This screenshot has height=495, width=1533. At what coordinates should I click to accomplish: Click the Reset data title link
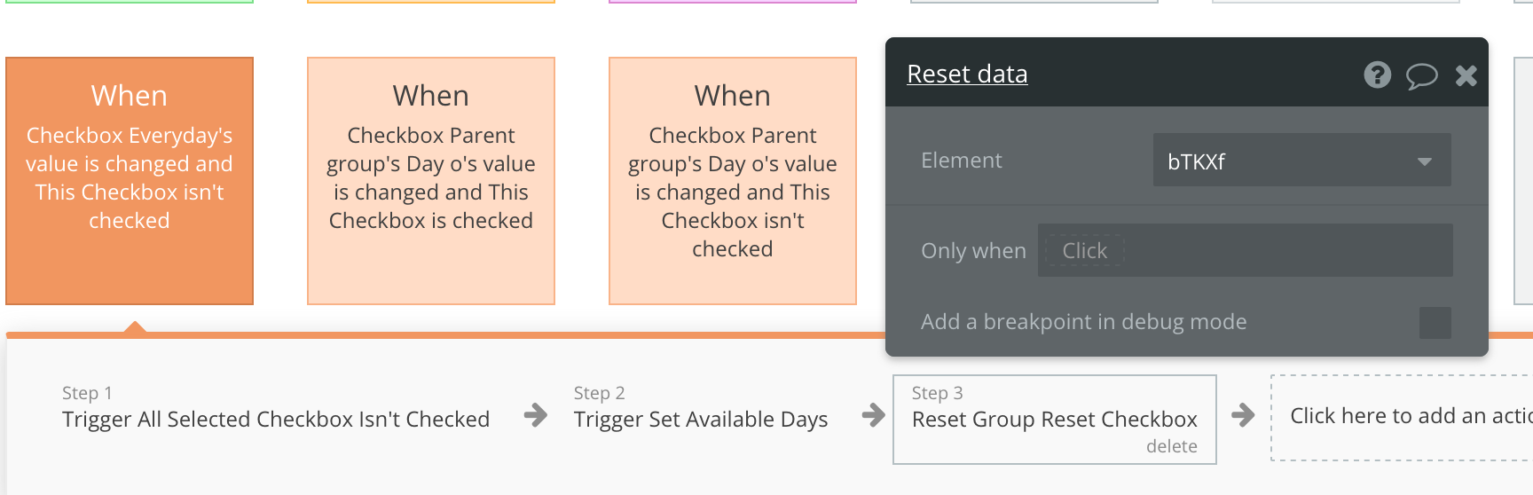(967, 75)
